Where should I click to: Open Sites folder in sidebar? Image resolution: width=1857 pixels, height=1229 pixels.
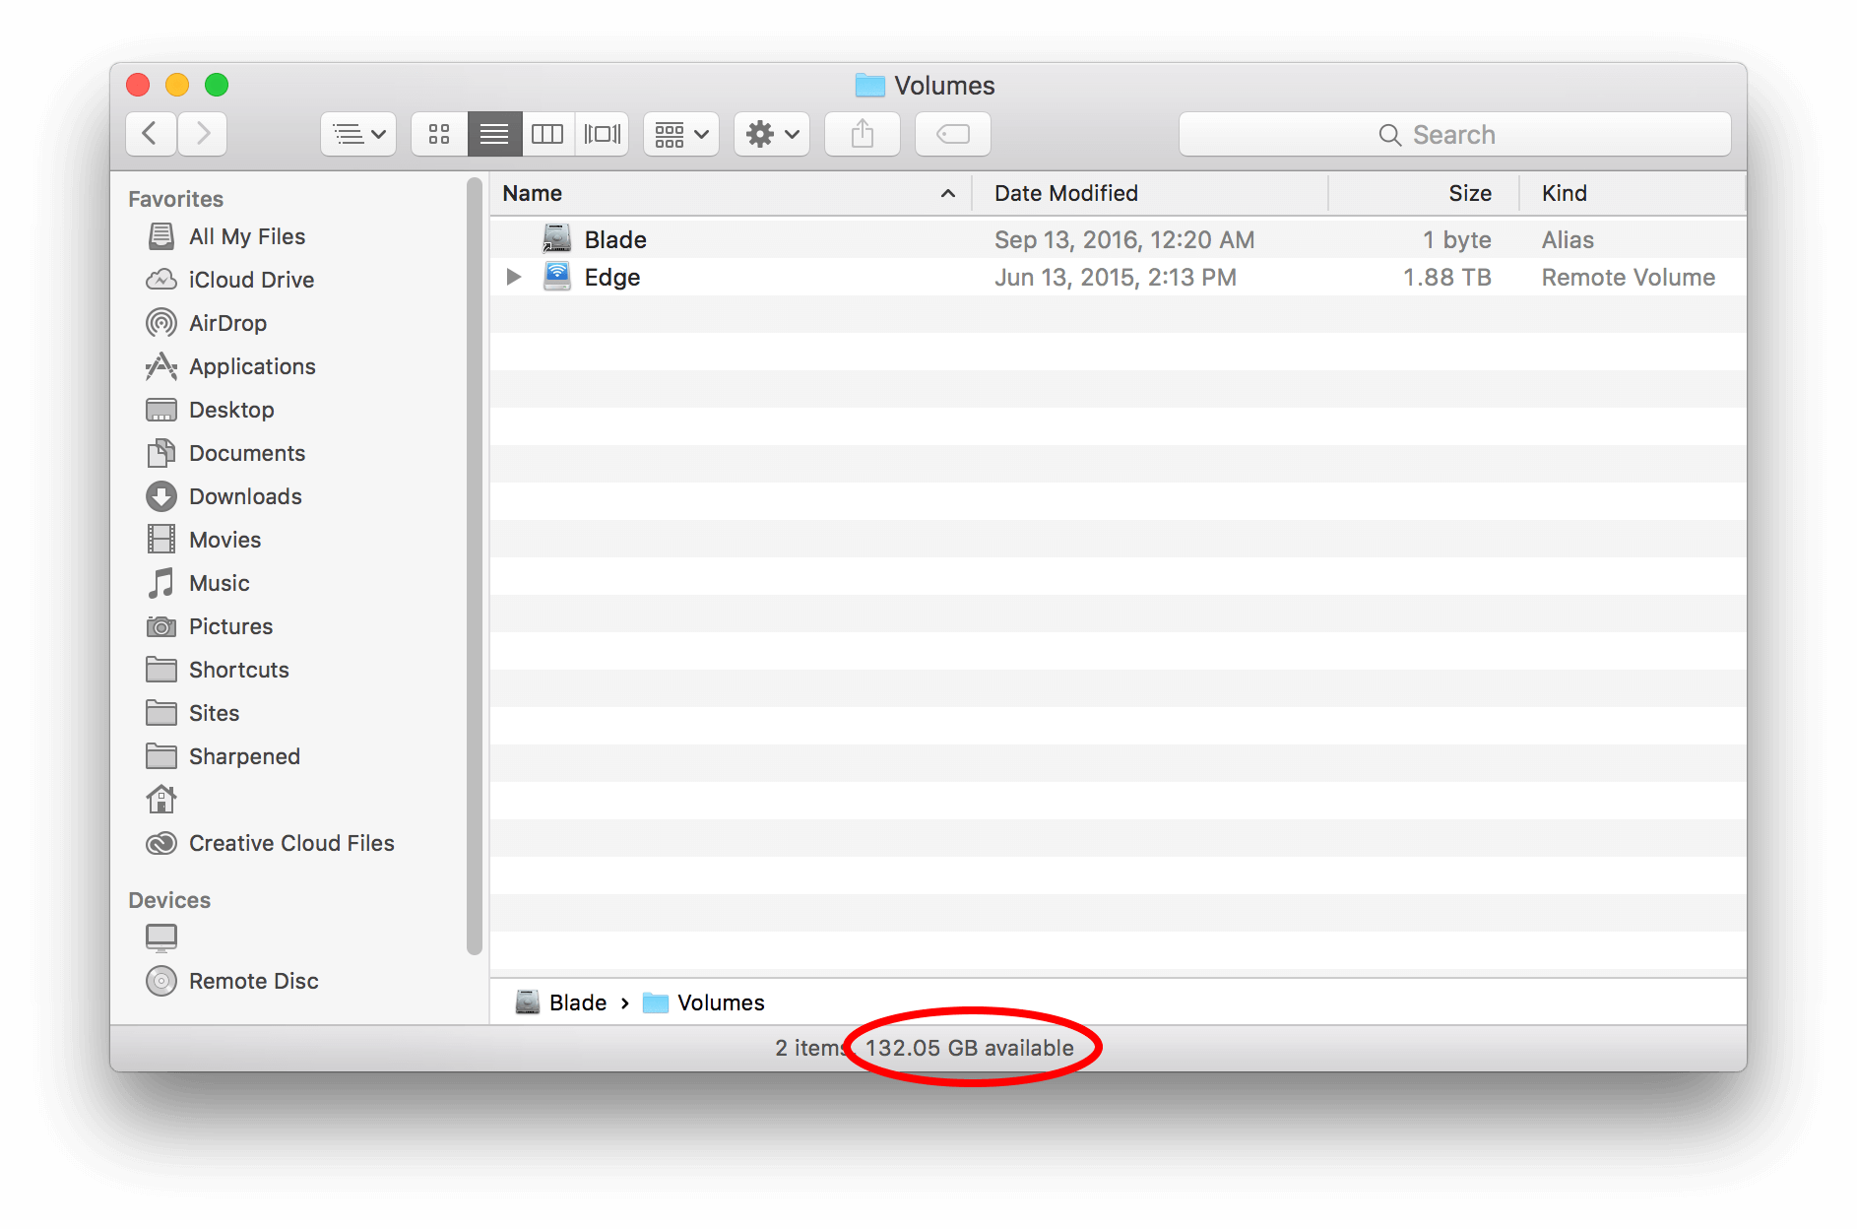click(x=192, y=713)
